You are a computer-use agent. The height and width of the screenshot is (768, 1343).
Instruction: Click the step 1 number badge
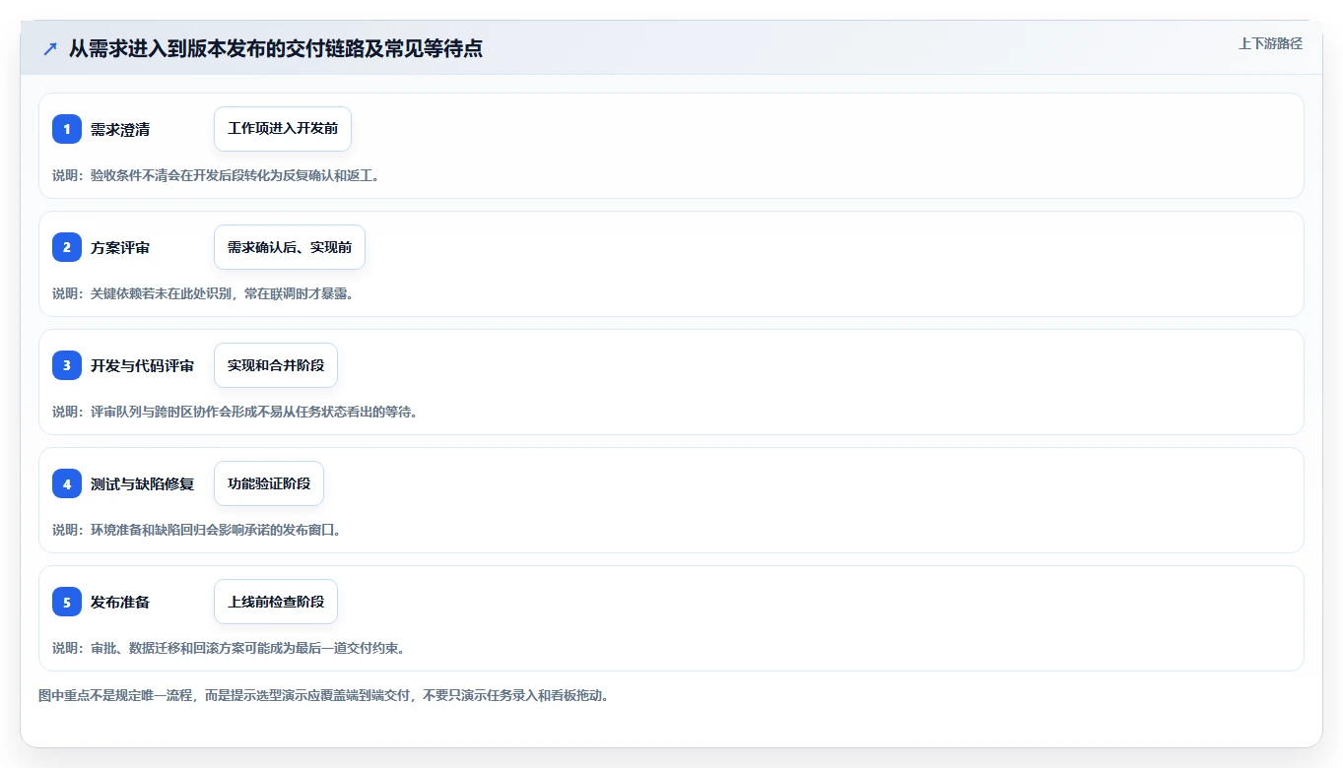(67, 129)
